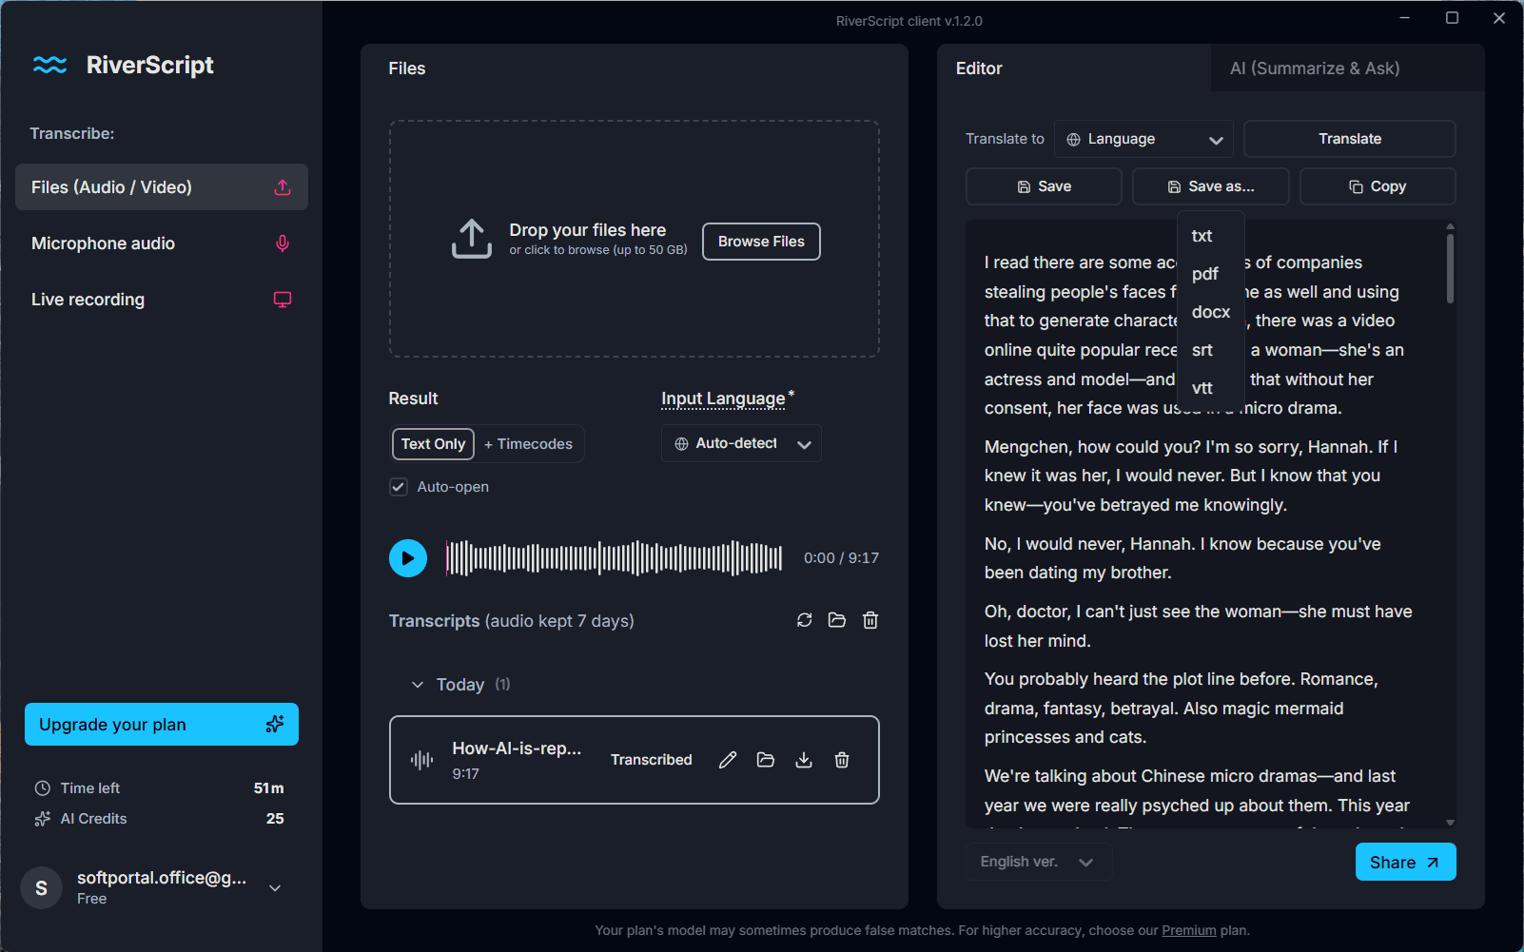Screen dimensions: 1524x952
Task: Click the RiverScript wave logo icon
Action: [49, 65]
